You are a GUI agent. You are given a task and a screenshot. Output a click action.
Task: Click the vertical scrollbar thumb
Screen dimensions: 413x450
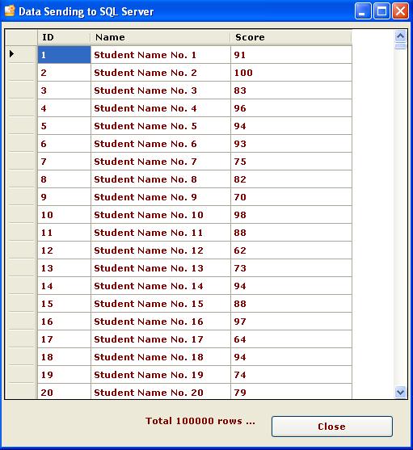400,46
